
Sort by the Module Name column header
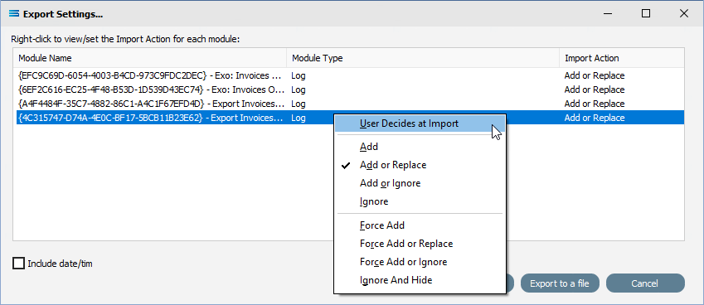(150, 58)
